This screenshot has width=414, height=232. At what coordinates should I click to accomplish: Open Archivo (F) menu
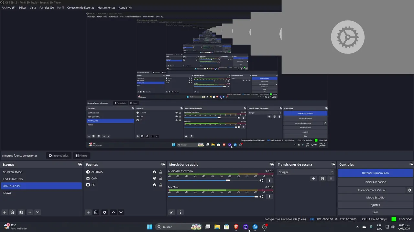8,7
